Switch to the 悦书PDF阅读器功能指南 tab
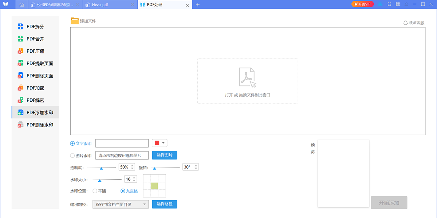The width and height of the screenshot is (437, 218). [55, 5]
